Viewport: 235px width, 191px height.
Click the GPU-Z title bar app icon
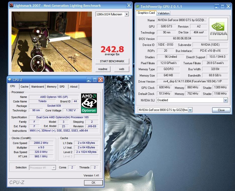tap(137, 7)
